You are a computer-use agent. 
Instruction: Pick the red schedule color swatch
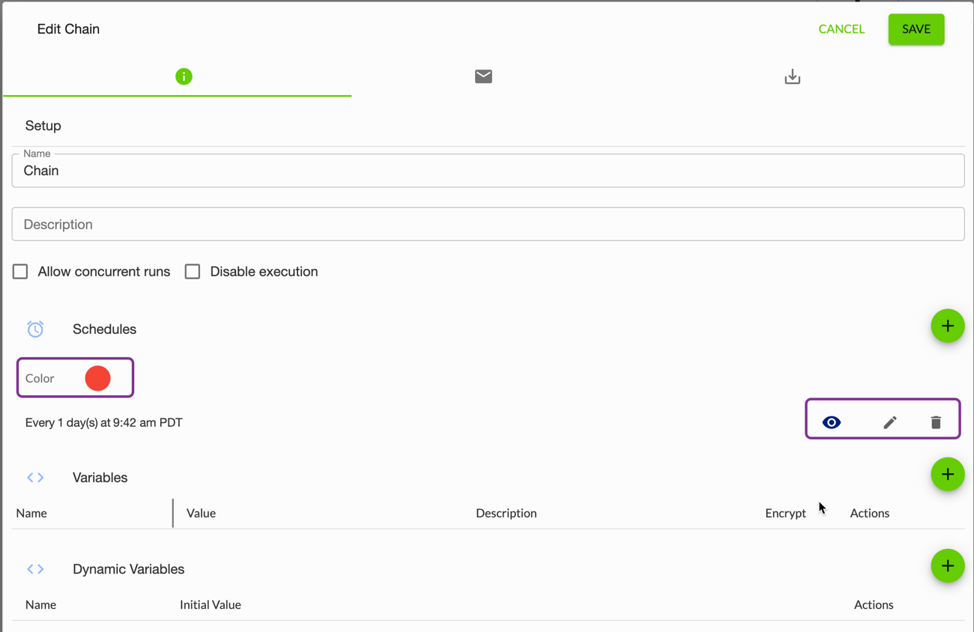pos(97,378)
